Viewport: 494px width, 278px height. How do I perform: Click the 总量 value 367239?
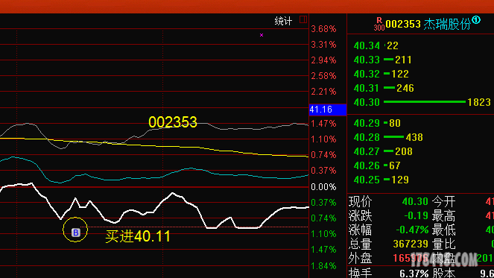411,244
